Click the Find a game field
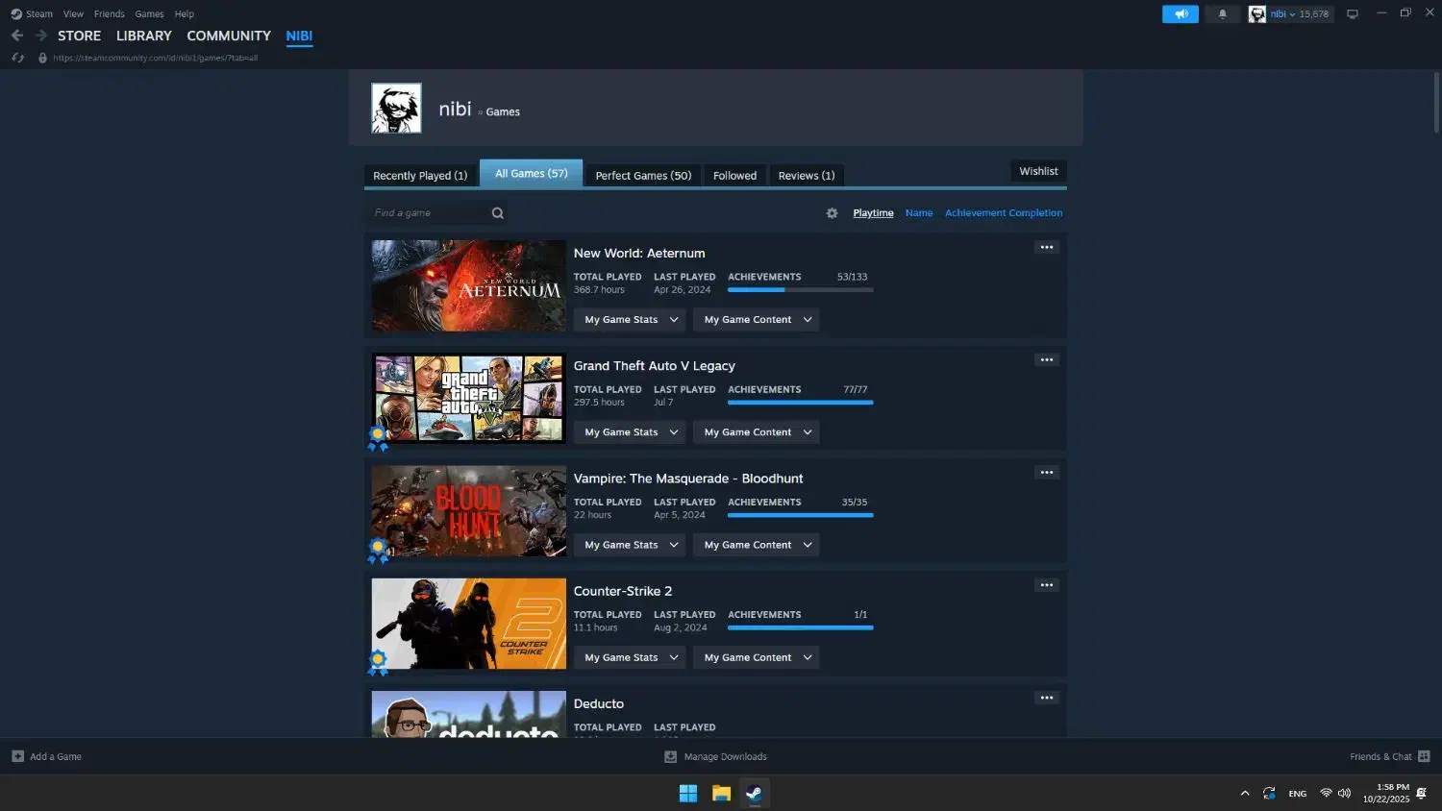This screenshot has width=1442, height=811. coord(428,213)
